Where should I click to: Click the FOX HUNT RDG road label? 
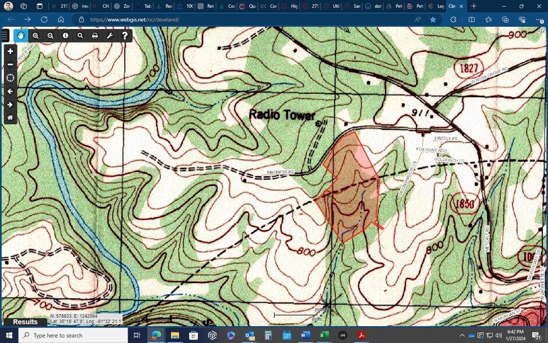point(432,149)
